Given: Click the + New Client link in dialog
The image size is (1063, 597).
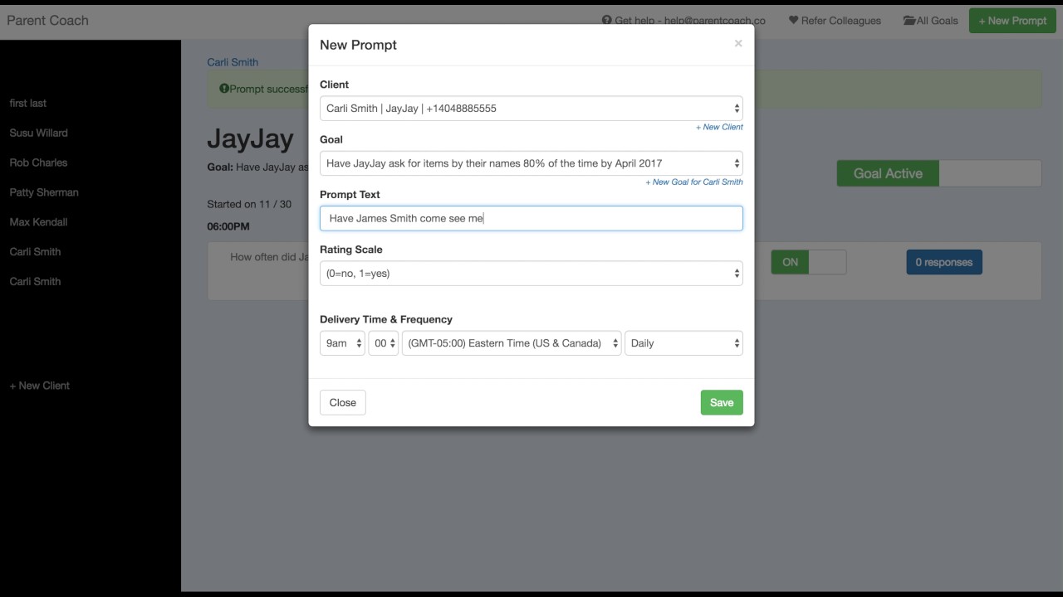Looking at the screenshot, I should [719, 127].
